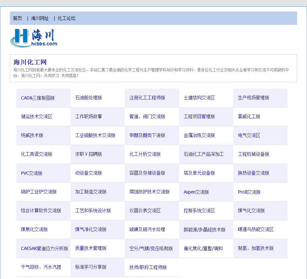This screenshot has width=307, height=279.
Task: Open 工程机械设备版 board
Action: pos(253,154)
